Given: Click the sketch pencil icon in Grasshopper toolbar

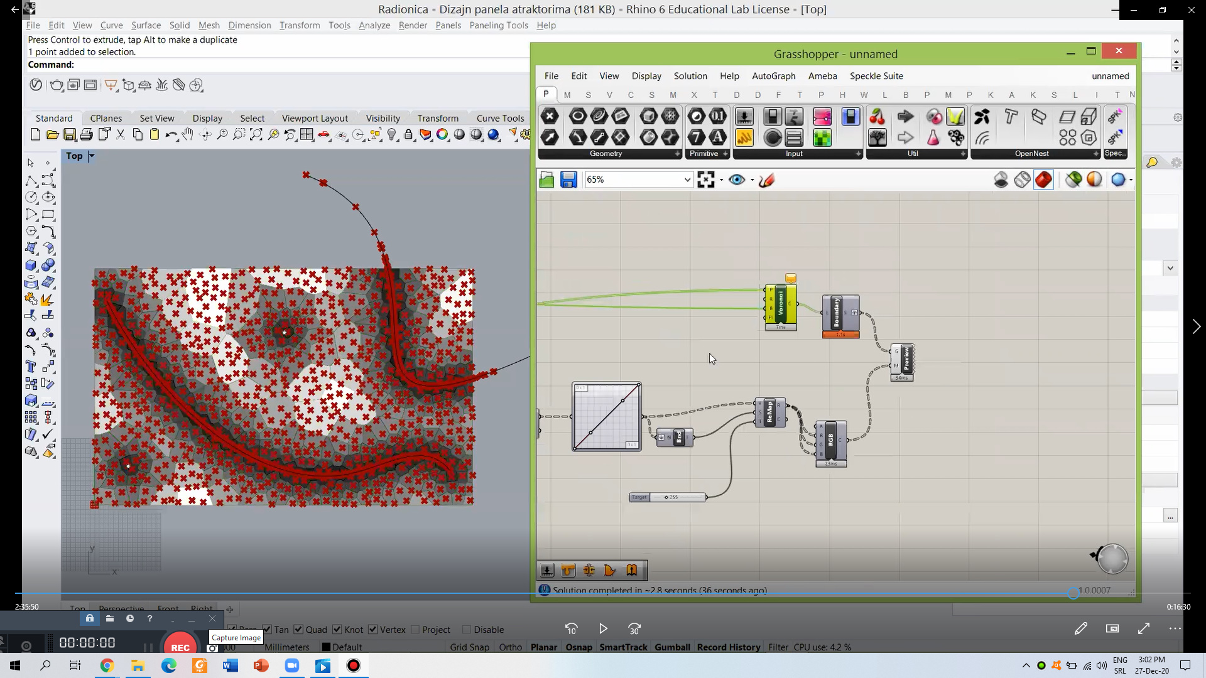Looking at the screenshot, I should tap(766, 180).
